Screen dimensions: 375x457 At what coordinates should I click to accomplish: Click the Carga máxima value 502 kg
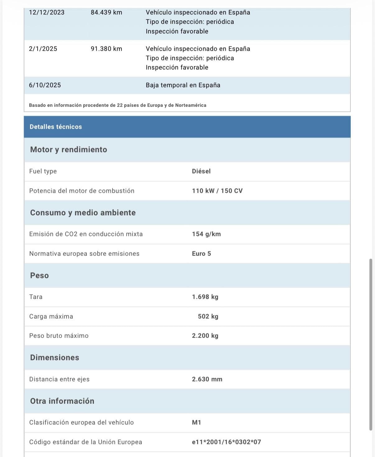(x=208, y=316)
